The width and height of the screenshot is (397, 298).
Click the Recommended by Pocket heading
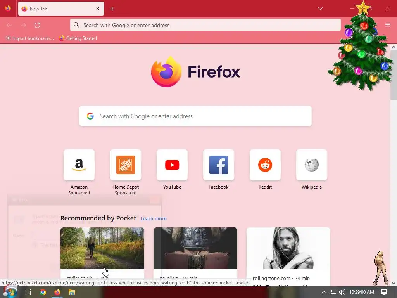(x=98, y=218)
